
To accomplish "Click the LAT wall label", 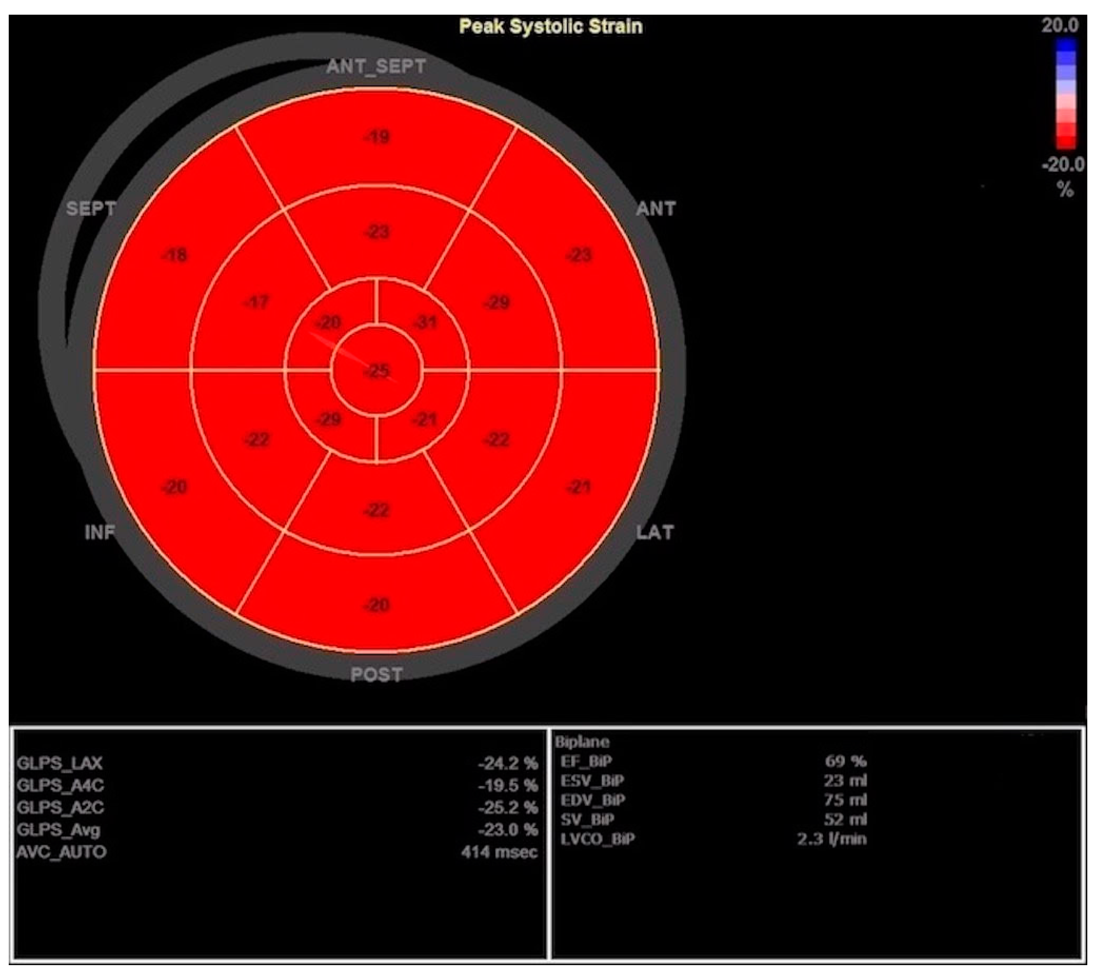I will pyautogui.click(x=655, y=532).
